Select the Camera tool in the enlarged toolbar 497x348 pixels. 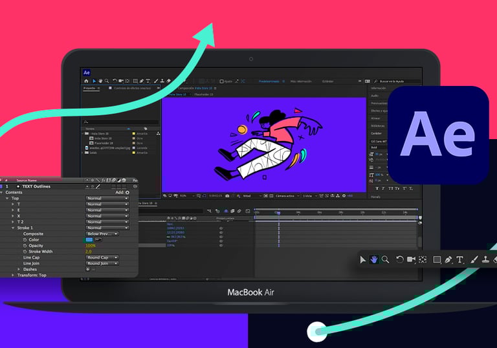411,259
